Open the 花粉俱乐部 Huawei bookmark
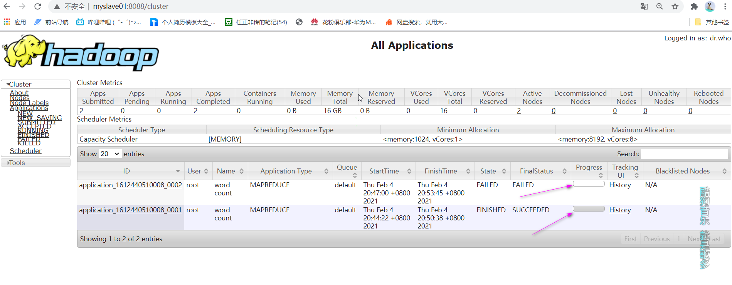Image resolution: width=732 pixels, height=285 pixels. [343, 22]
